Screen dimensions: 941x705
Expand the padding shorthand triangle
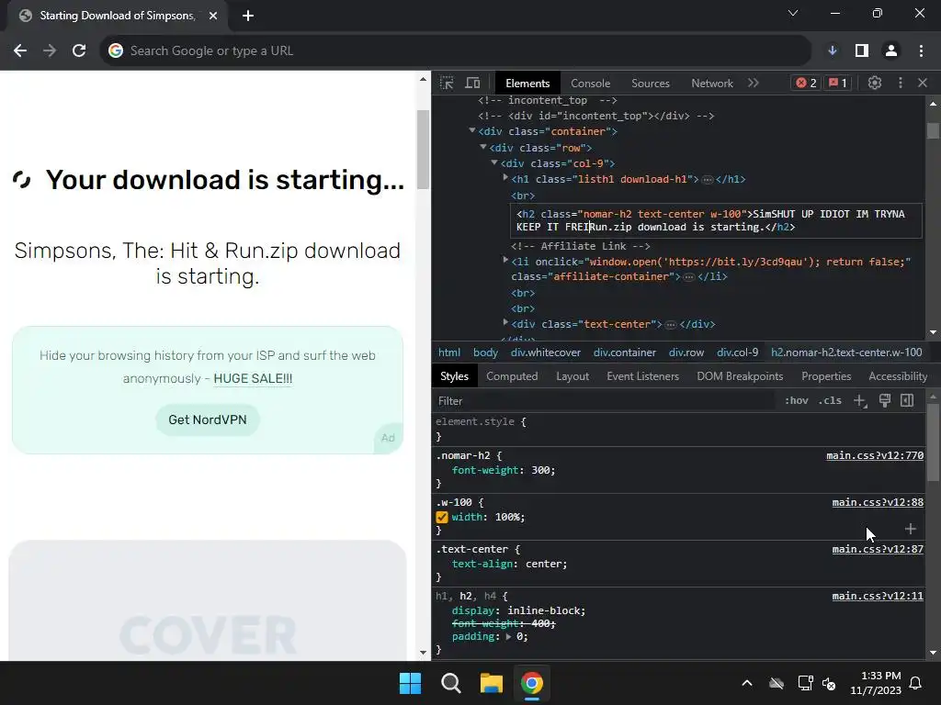508,637
